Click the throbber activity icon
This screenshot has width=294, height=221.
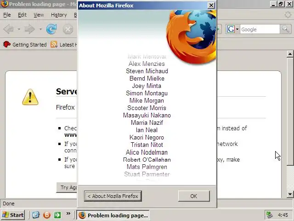click(x=288, y=15)
